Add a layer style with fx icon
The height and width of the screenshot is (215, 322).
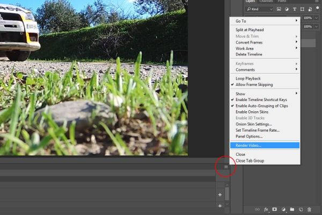[x=266, y=210]
